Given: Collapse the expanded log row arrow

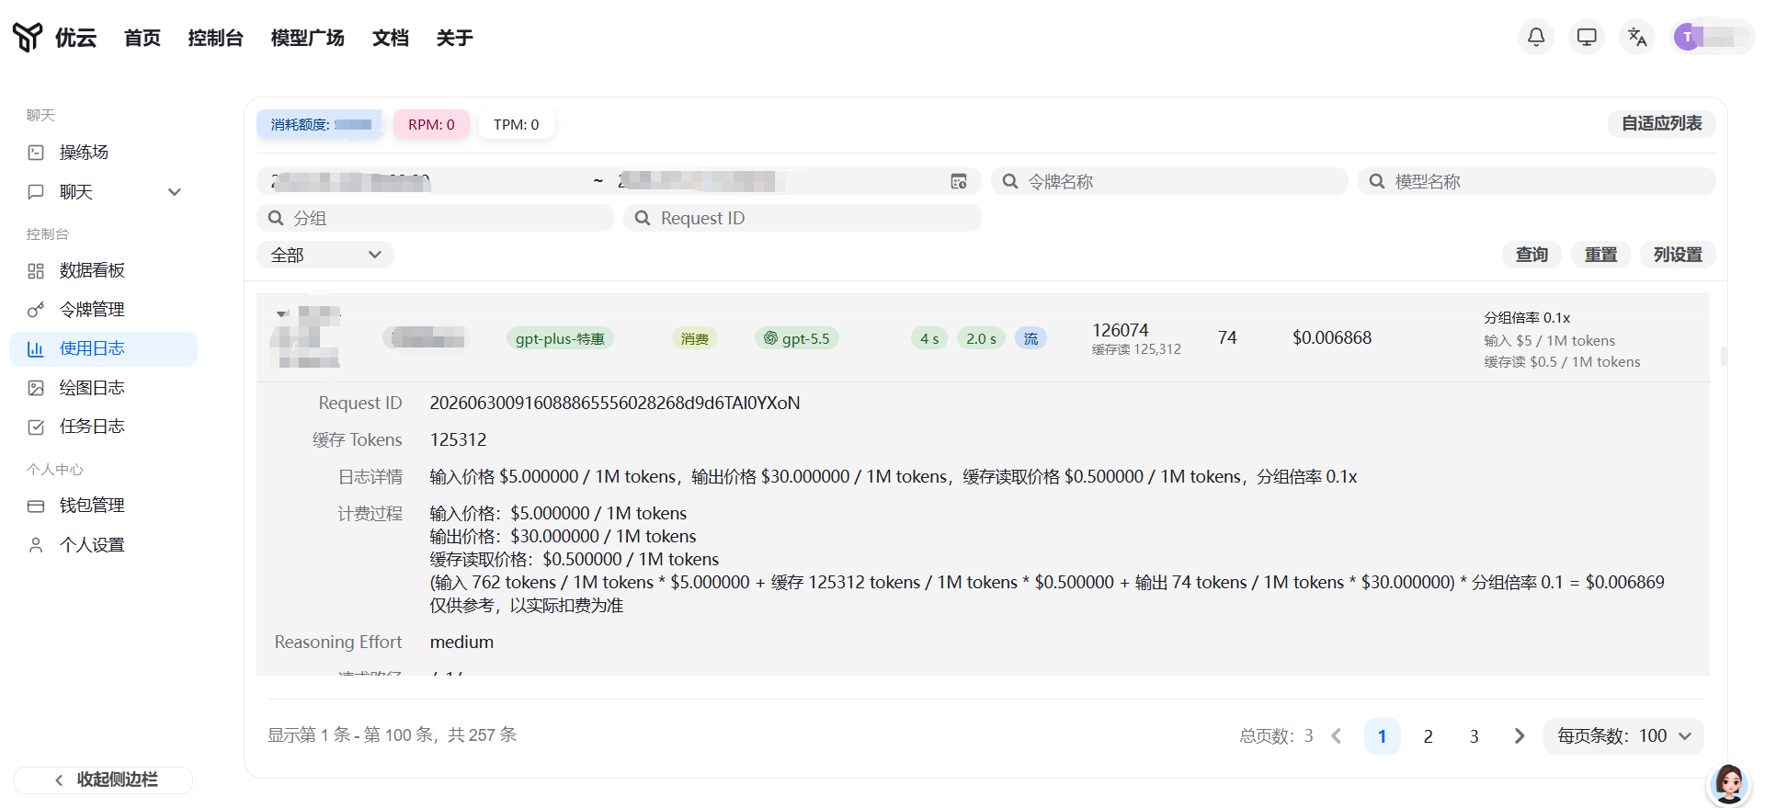Looking at the screenshot, I should click(282, 314).
